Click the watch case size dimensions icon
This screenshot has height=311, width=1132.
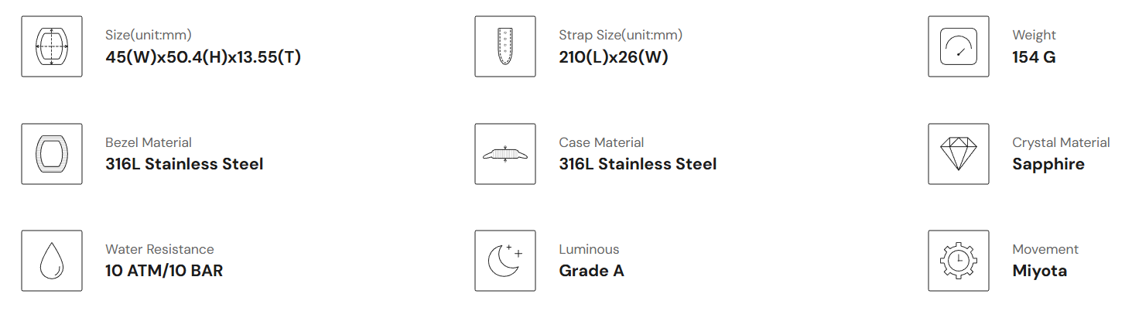coord(52,46)
